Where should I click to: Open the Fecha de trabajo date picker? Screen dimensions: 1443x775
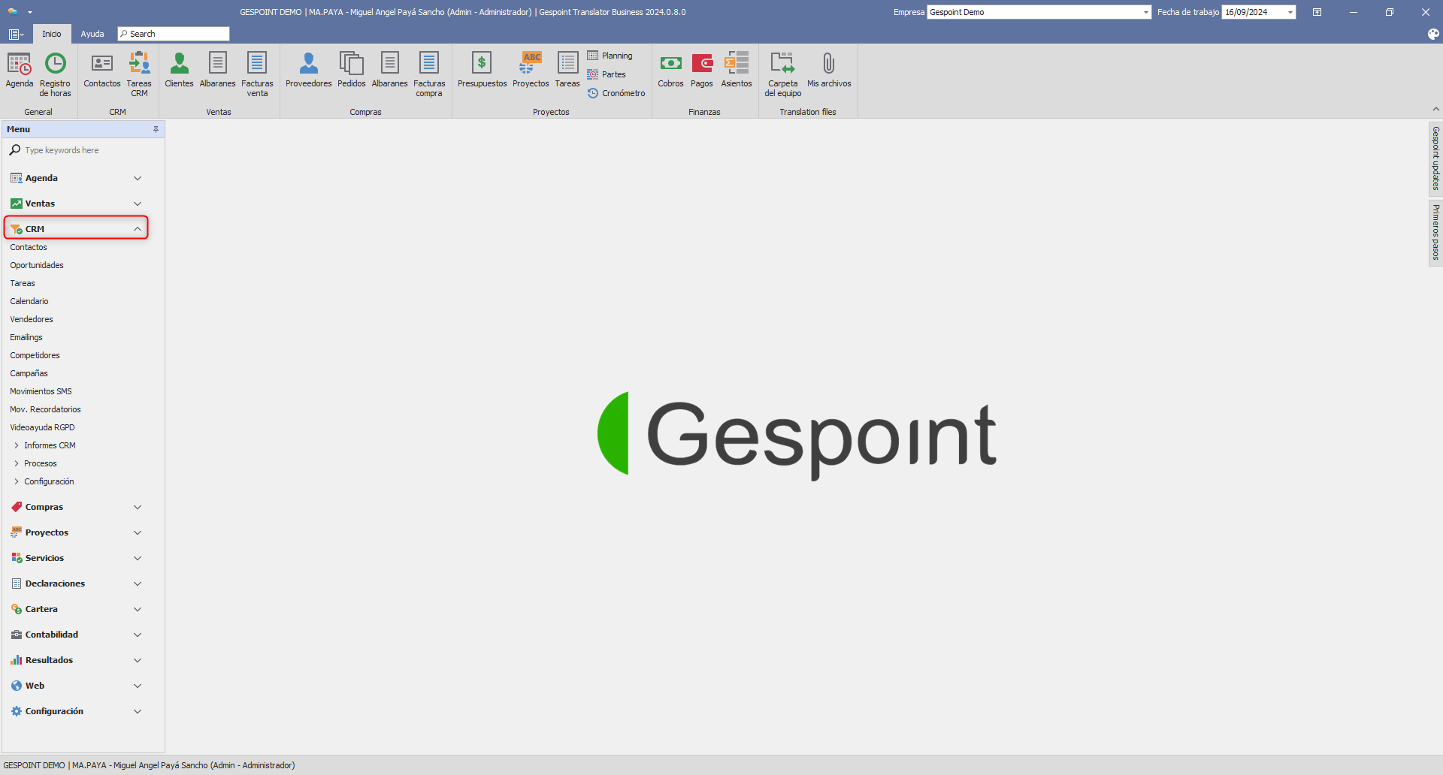pyautogui.click(x=1290, y=12)
